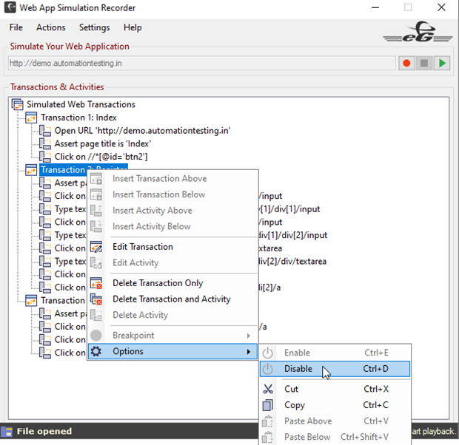Screen dimensions: 459x445
Task: Click the 'File opened' status bar icon
Action: click(x=7, y=432)
